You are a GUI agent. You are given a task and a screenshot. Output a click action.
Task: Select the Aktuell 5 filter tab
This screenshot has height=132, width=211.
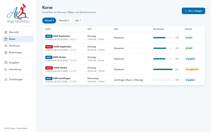click(49, 21)
